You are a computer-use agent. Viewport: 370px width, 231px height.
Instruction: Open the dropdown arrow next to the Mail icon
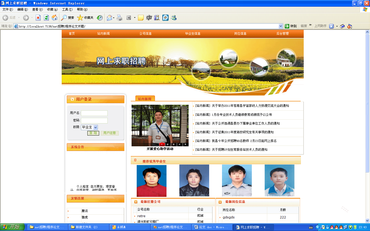pyautogui.click(x=114, y=17)
